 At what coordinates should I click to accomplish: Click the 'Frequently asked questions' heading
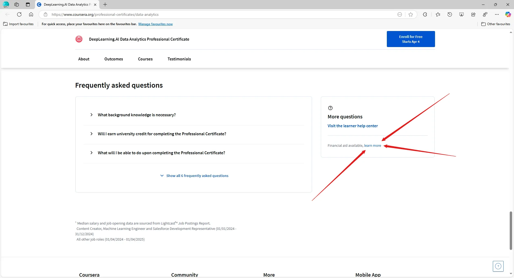119,85
